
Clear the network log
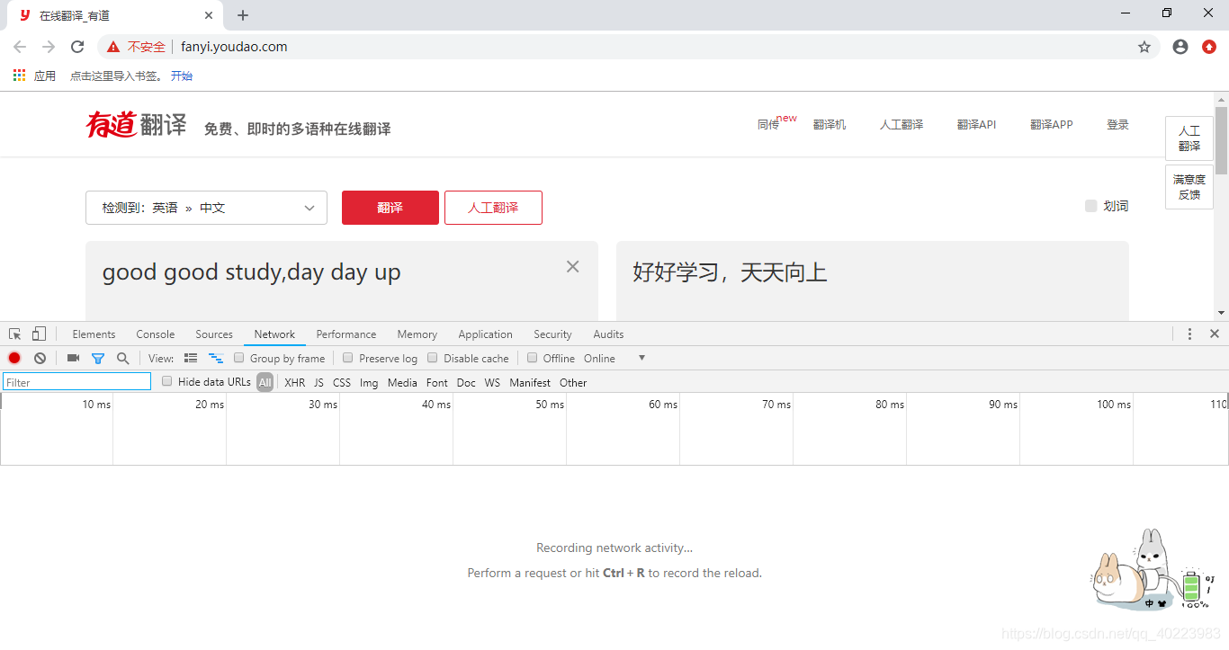(40, 358)
